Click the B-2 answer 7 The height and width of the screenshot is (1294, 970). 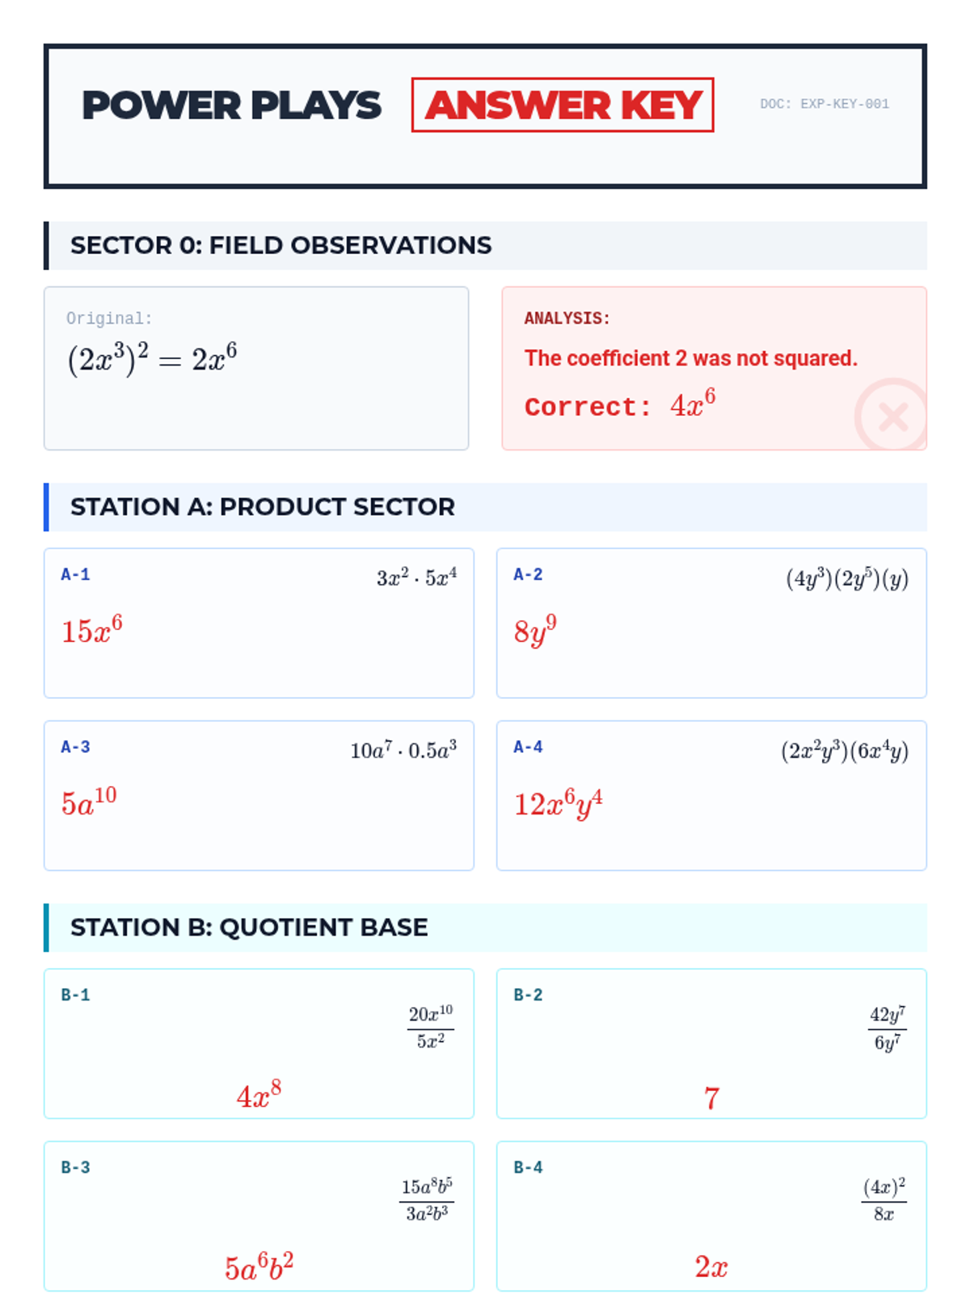click(711, 1098)
